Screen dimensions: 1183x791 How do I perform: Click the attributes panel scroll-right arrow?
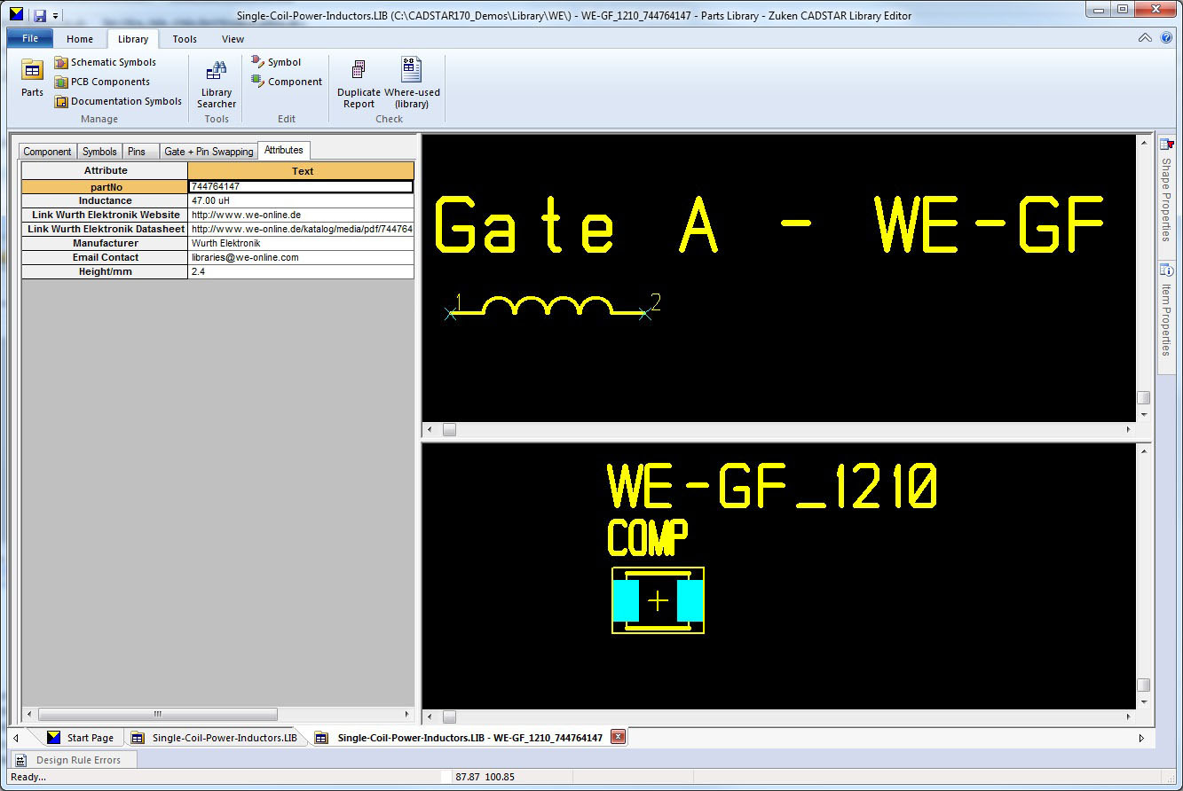pos(407,714)
